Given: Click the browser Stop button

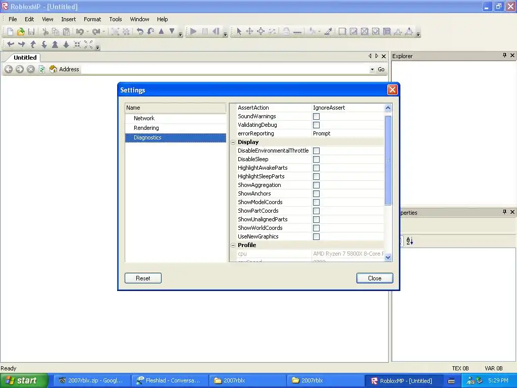Looking at the screenshot, I should coord(31,69).
